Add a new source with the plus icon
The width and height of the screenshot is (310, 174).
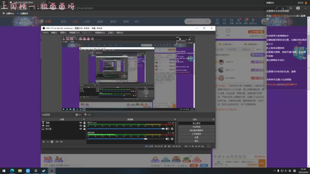[x=43, y=142]
